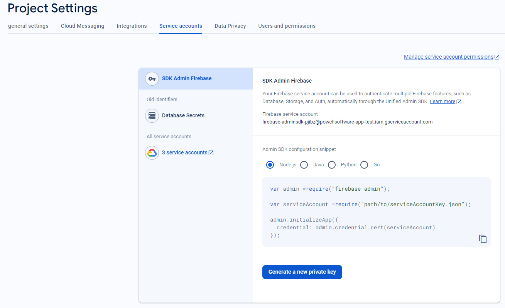Select SDK Admin Firebase in sidebar
505x308 pixels.
pos(196,79)
